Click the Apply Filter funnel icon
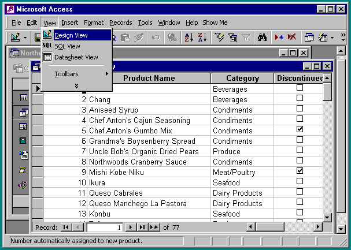The image size is (351, 250). (x=246, y=38)
